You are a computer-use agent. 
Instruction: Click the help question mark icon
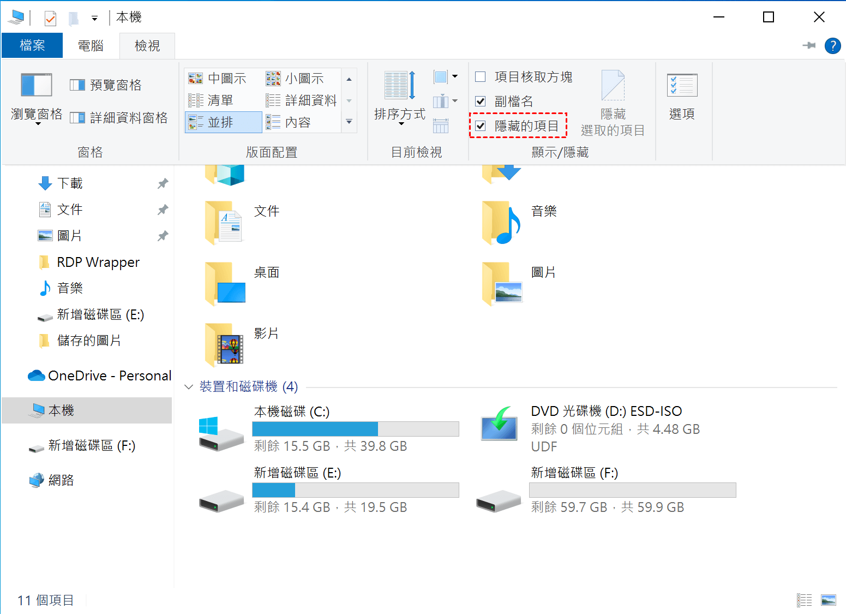832,46
